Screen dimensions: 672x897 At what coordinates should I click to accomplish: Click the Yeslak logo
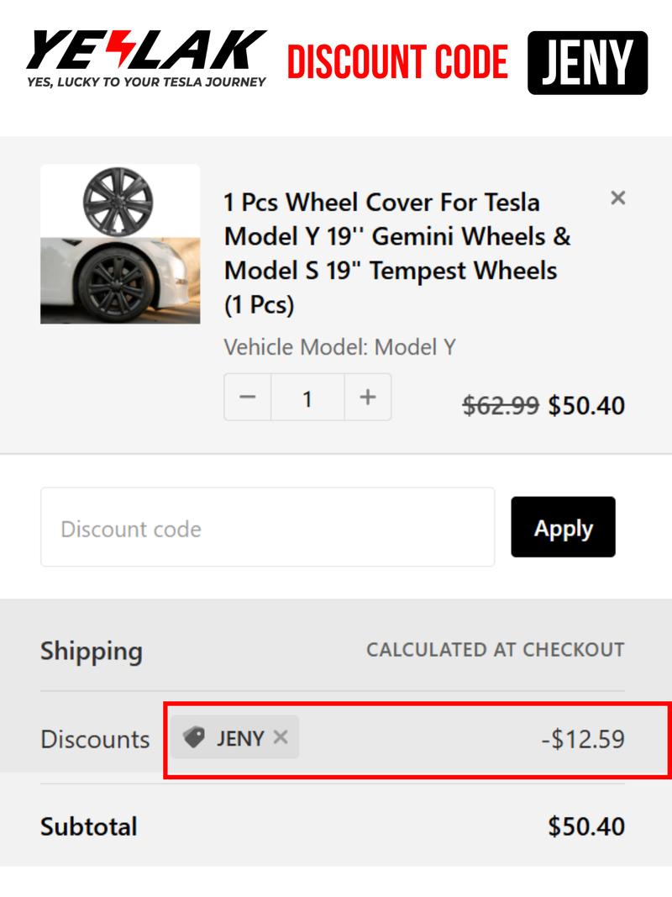(144, 59)
